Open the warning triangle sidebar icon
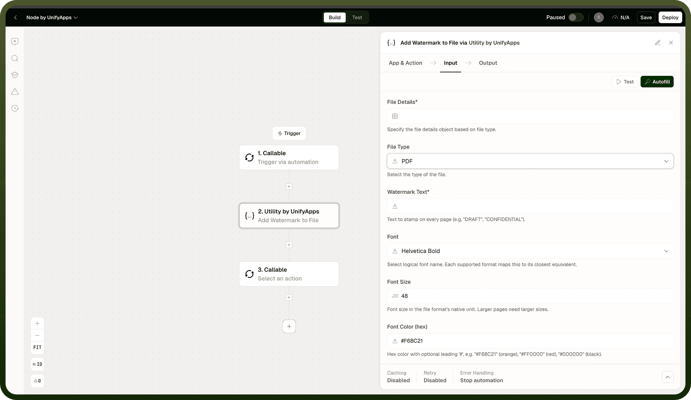This screenshot has height=400, width=691. [15, 92]
